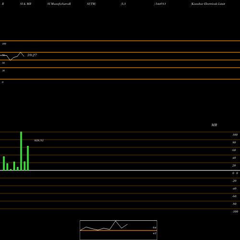Screen dimensions: 240x240
Task: Select the 'SI & MR' header text
Action: point(25,4)
